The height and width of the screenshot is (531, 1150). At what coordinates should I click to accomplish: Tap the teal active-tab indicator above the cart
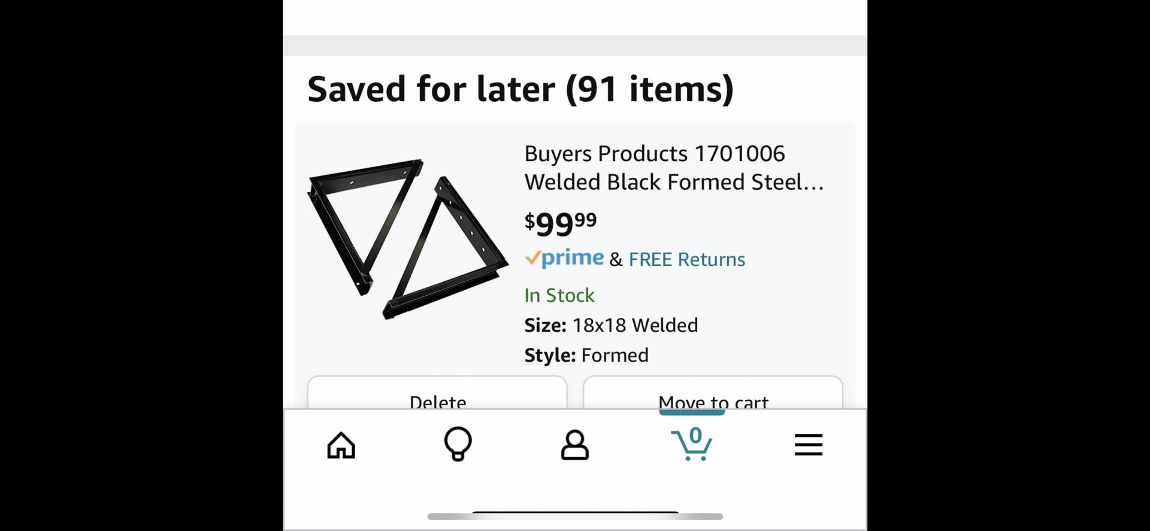click(x=692, y=412)
